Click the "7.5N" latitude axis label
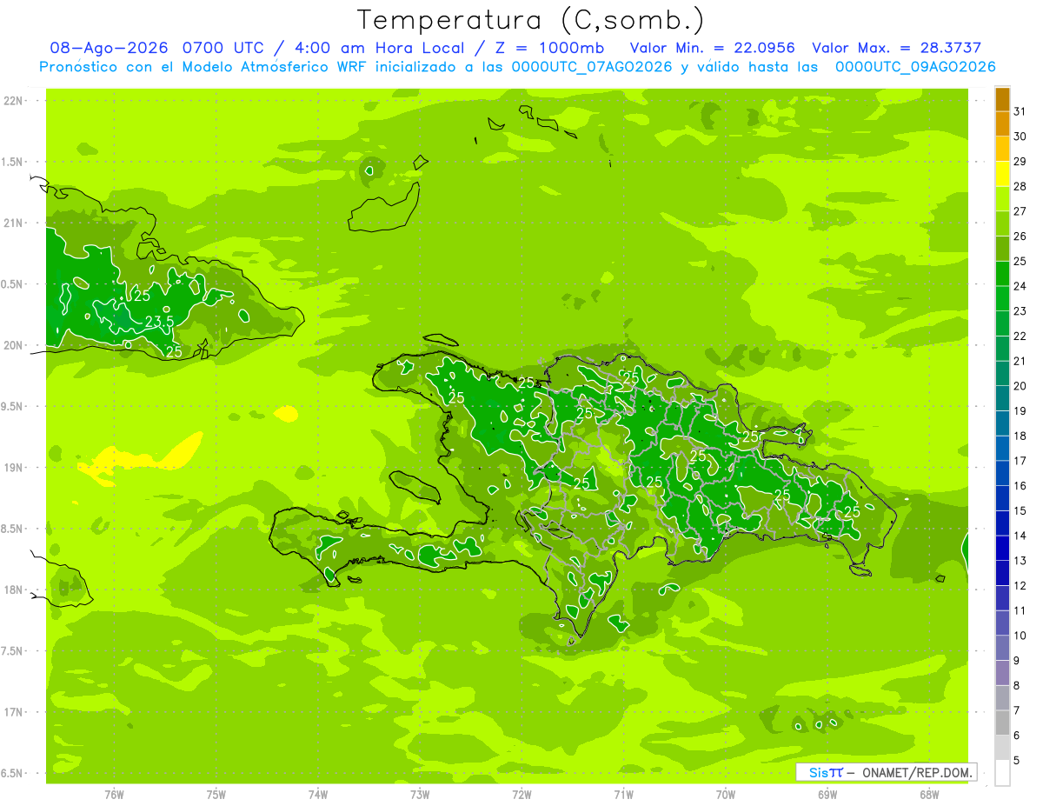1043x806 pixels. (x=13, y=650)
